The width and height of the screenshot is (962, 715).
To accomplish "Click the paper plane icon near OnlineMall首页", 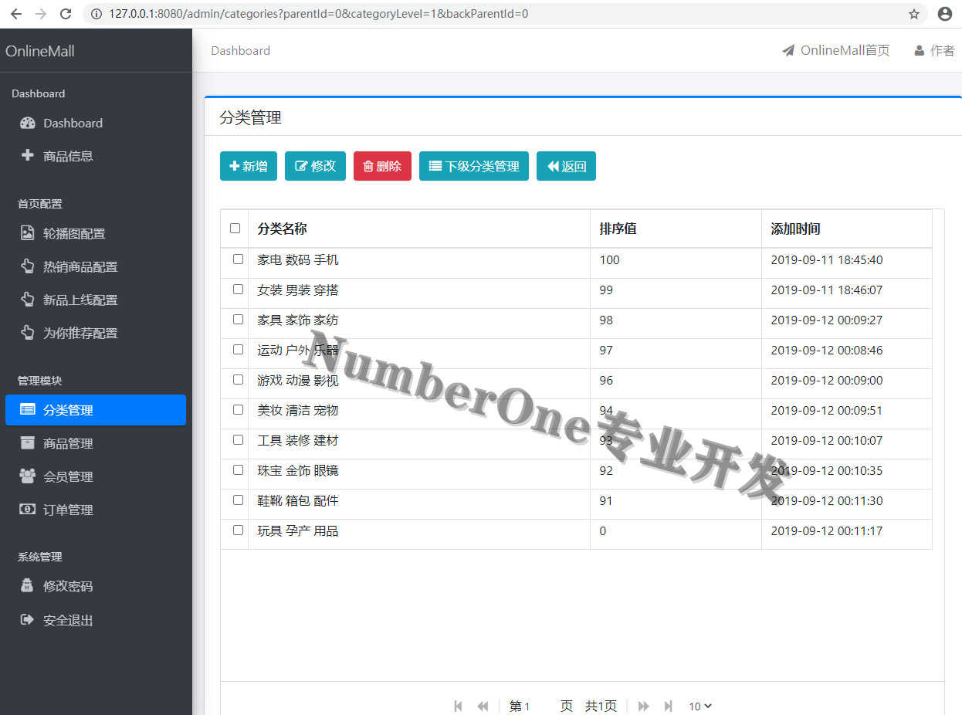I will click(x=788, y=51).
